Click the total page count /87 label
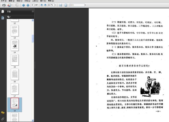Screen dimensions: 169x122 (36, 5)
